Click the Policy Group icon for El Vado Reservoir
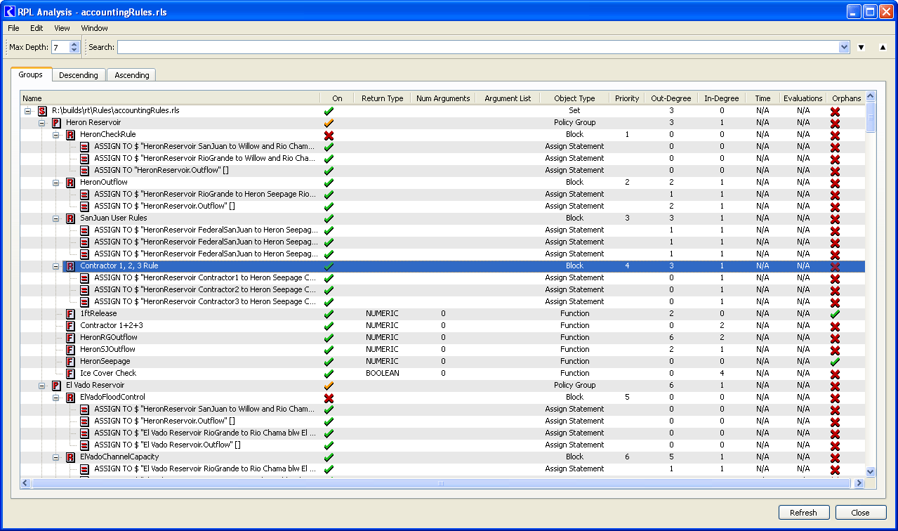The width and height of the screenshot is (898, 531). 56,386
